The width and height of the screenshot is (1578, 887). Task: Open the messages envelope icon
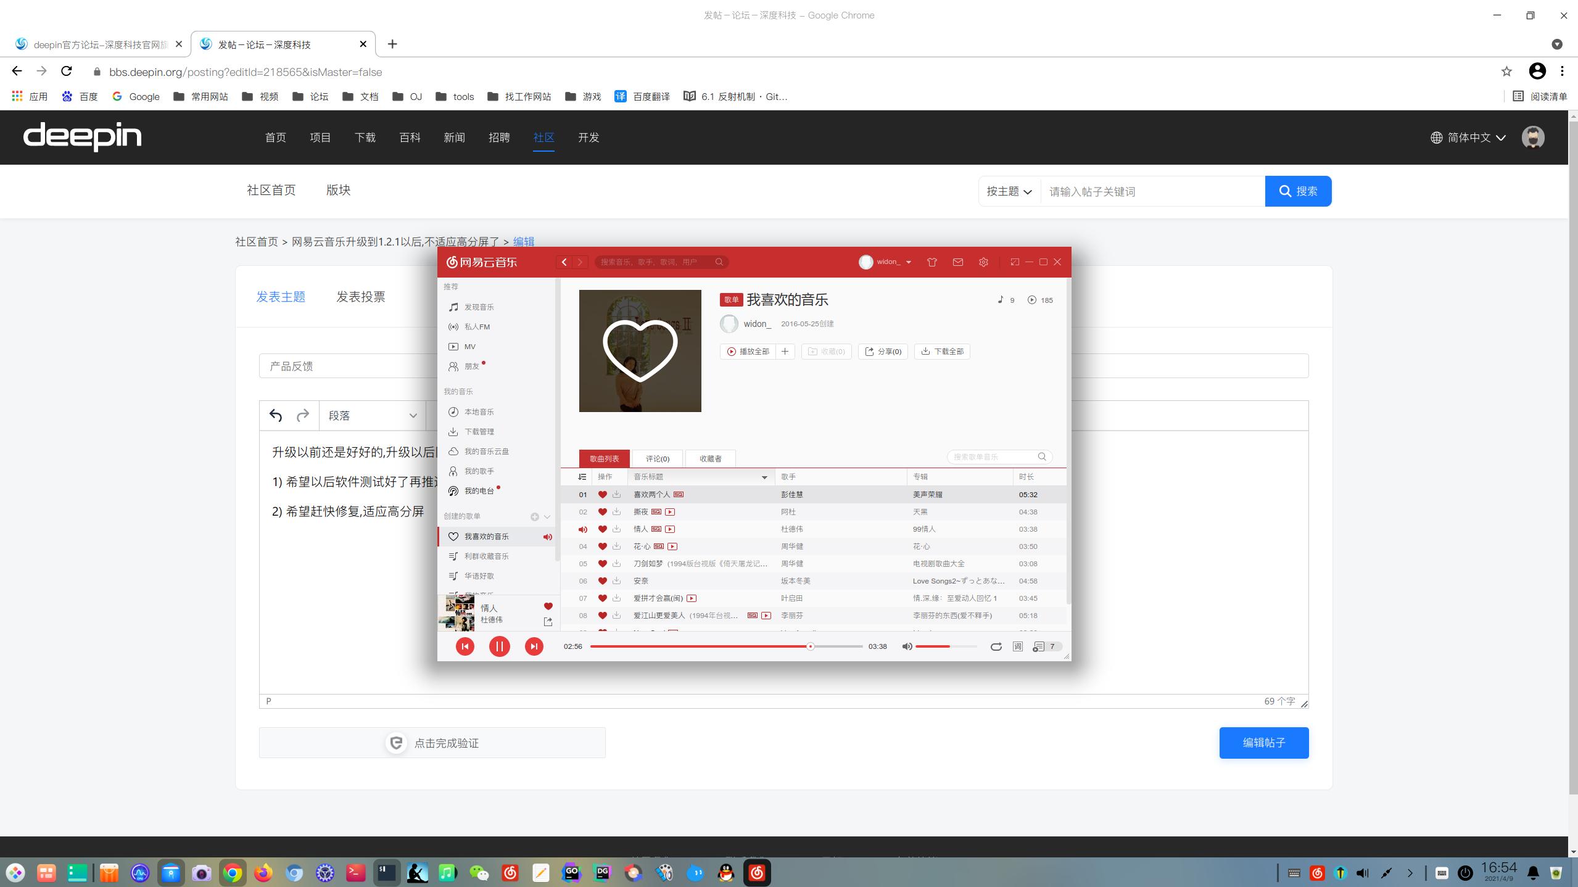[957, 262]
